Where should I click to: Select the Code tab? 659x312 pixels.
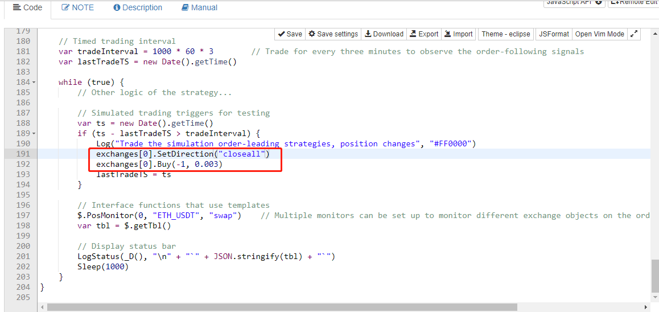point(27,7)
